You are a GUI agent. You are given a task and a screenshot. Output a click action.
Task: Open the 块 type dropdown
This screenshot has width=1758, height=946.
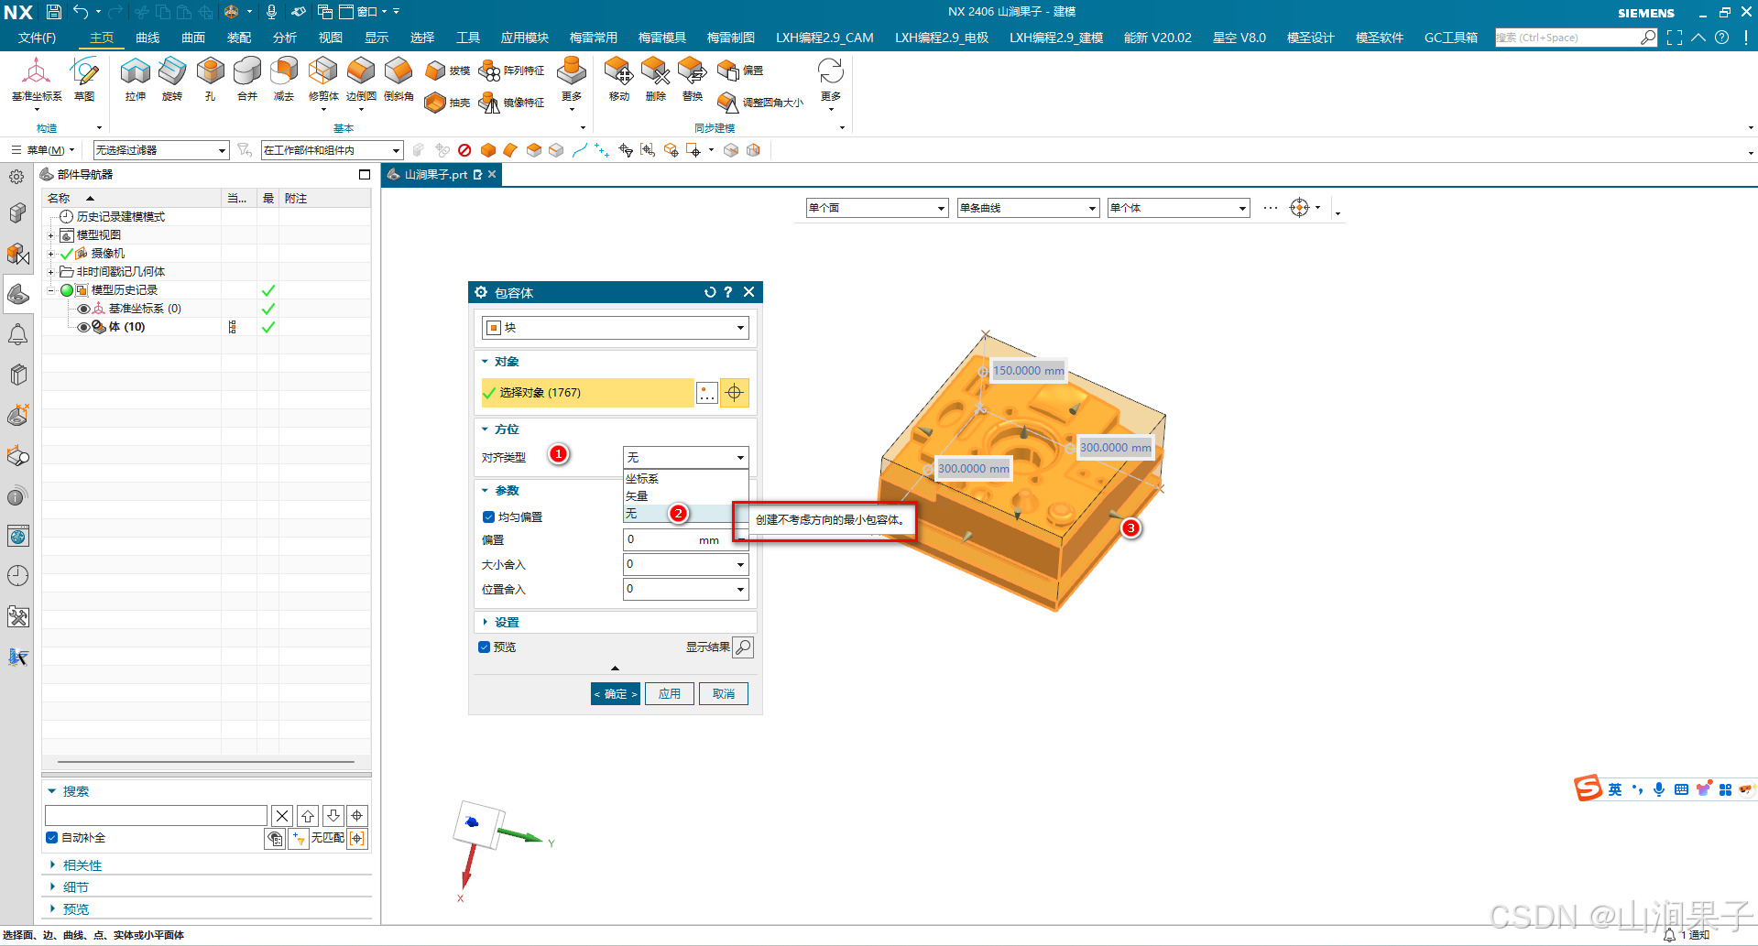pyautogui.click(x=615, y=328)
